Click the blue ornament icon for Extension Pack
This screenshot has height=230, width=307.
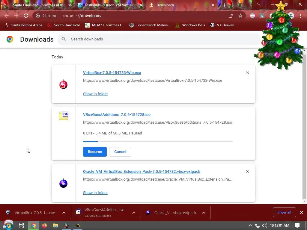click(64, 183)
